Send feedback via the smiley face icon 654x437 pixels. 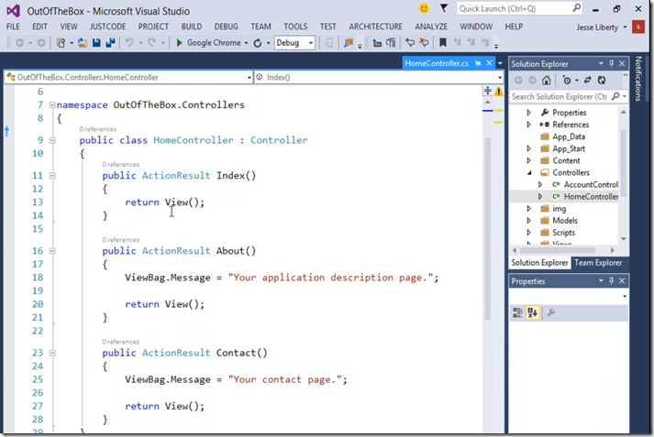click(424, 8)
